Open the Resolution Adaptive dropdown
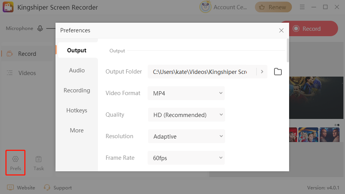The height and width of the screenshot is (194, 345). click(186, 136)
